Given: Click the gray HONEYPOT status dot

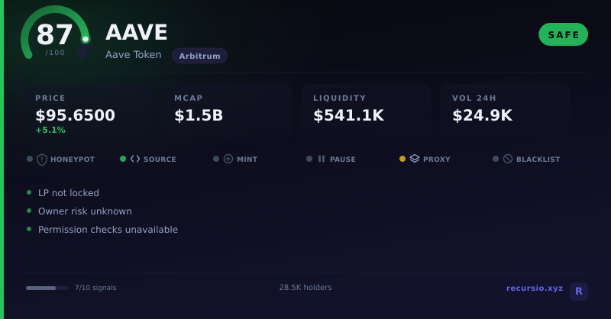Looking at the screenshot, I should pyautogui.click(x=30, y=159).
